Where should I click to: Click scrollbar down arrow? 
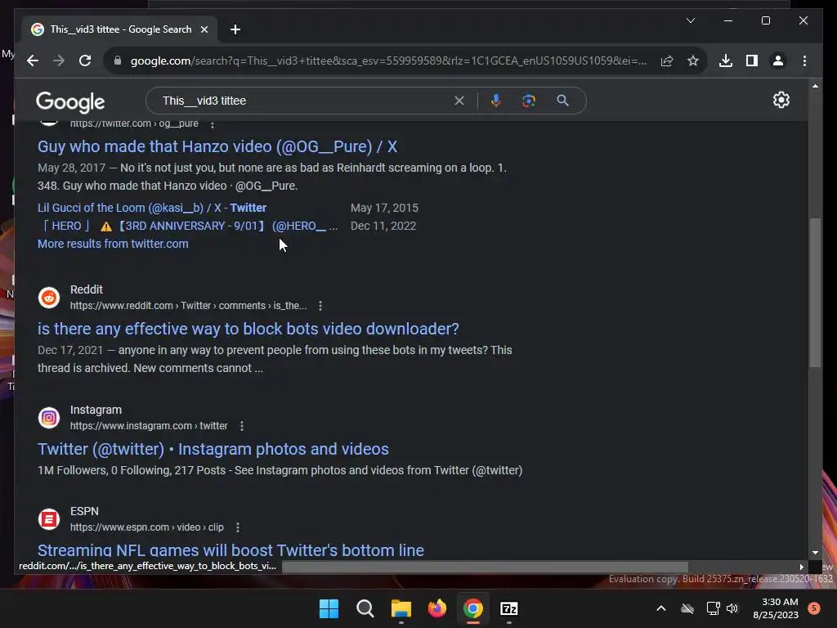click(x=815, y=553)
